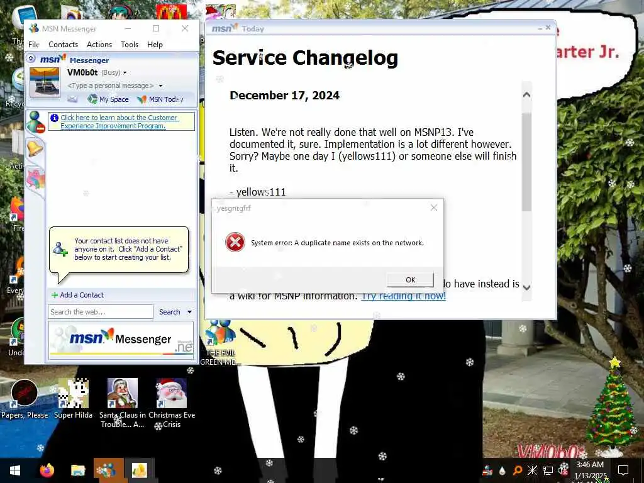
Task: Expand the VM0b0t status dropdown arrow
Action: click(x=125, y=73)
